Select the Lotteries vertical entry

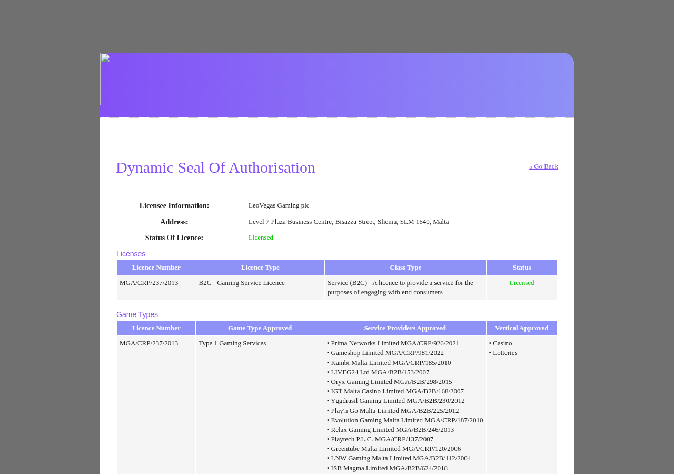click(503, 353)
